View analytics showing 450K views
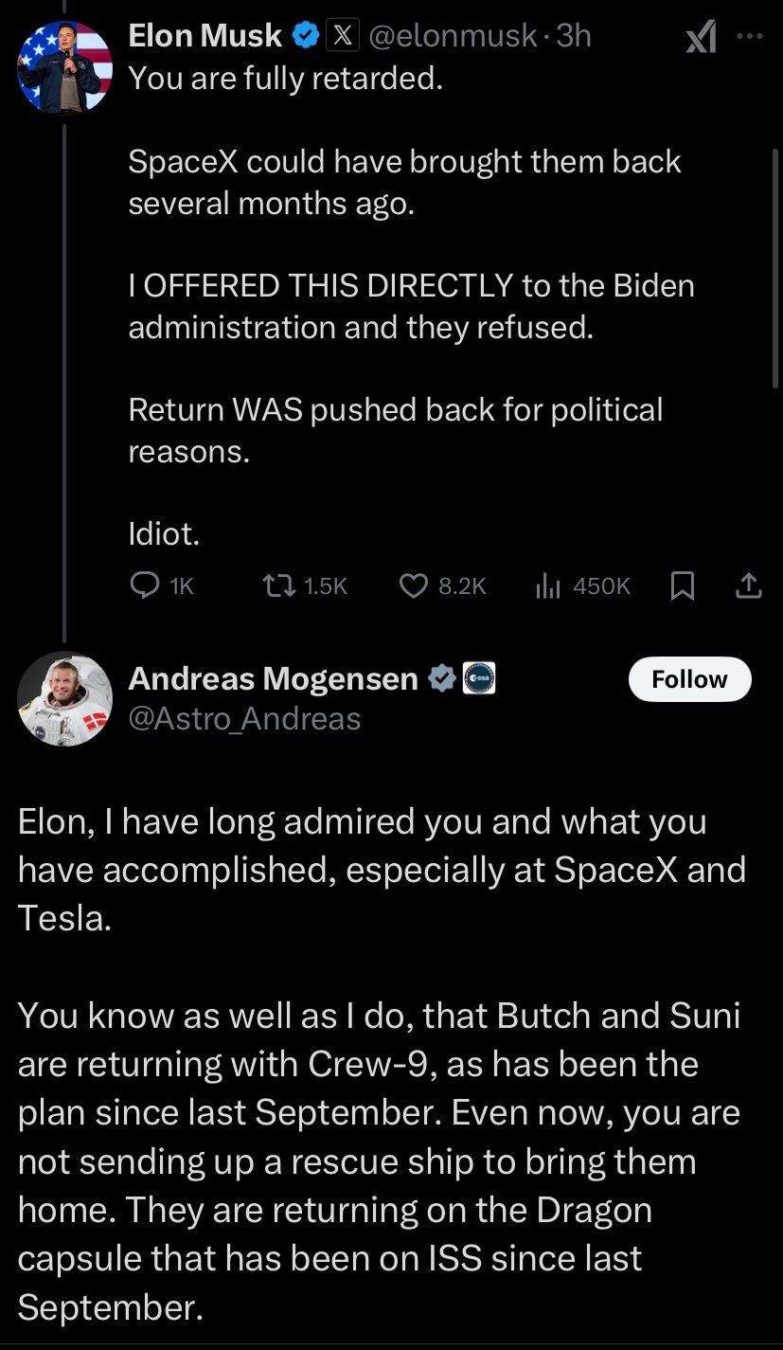This screenshot has width=783, height=1350. click(x=548, y=586)
